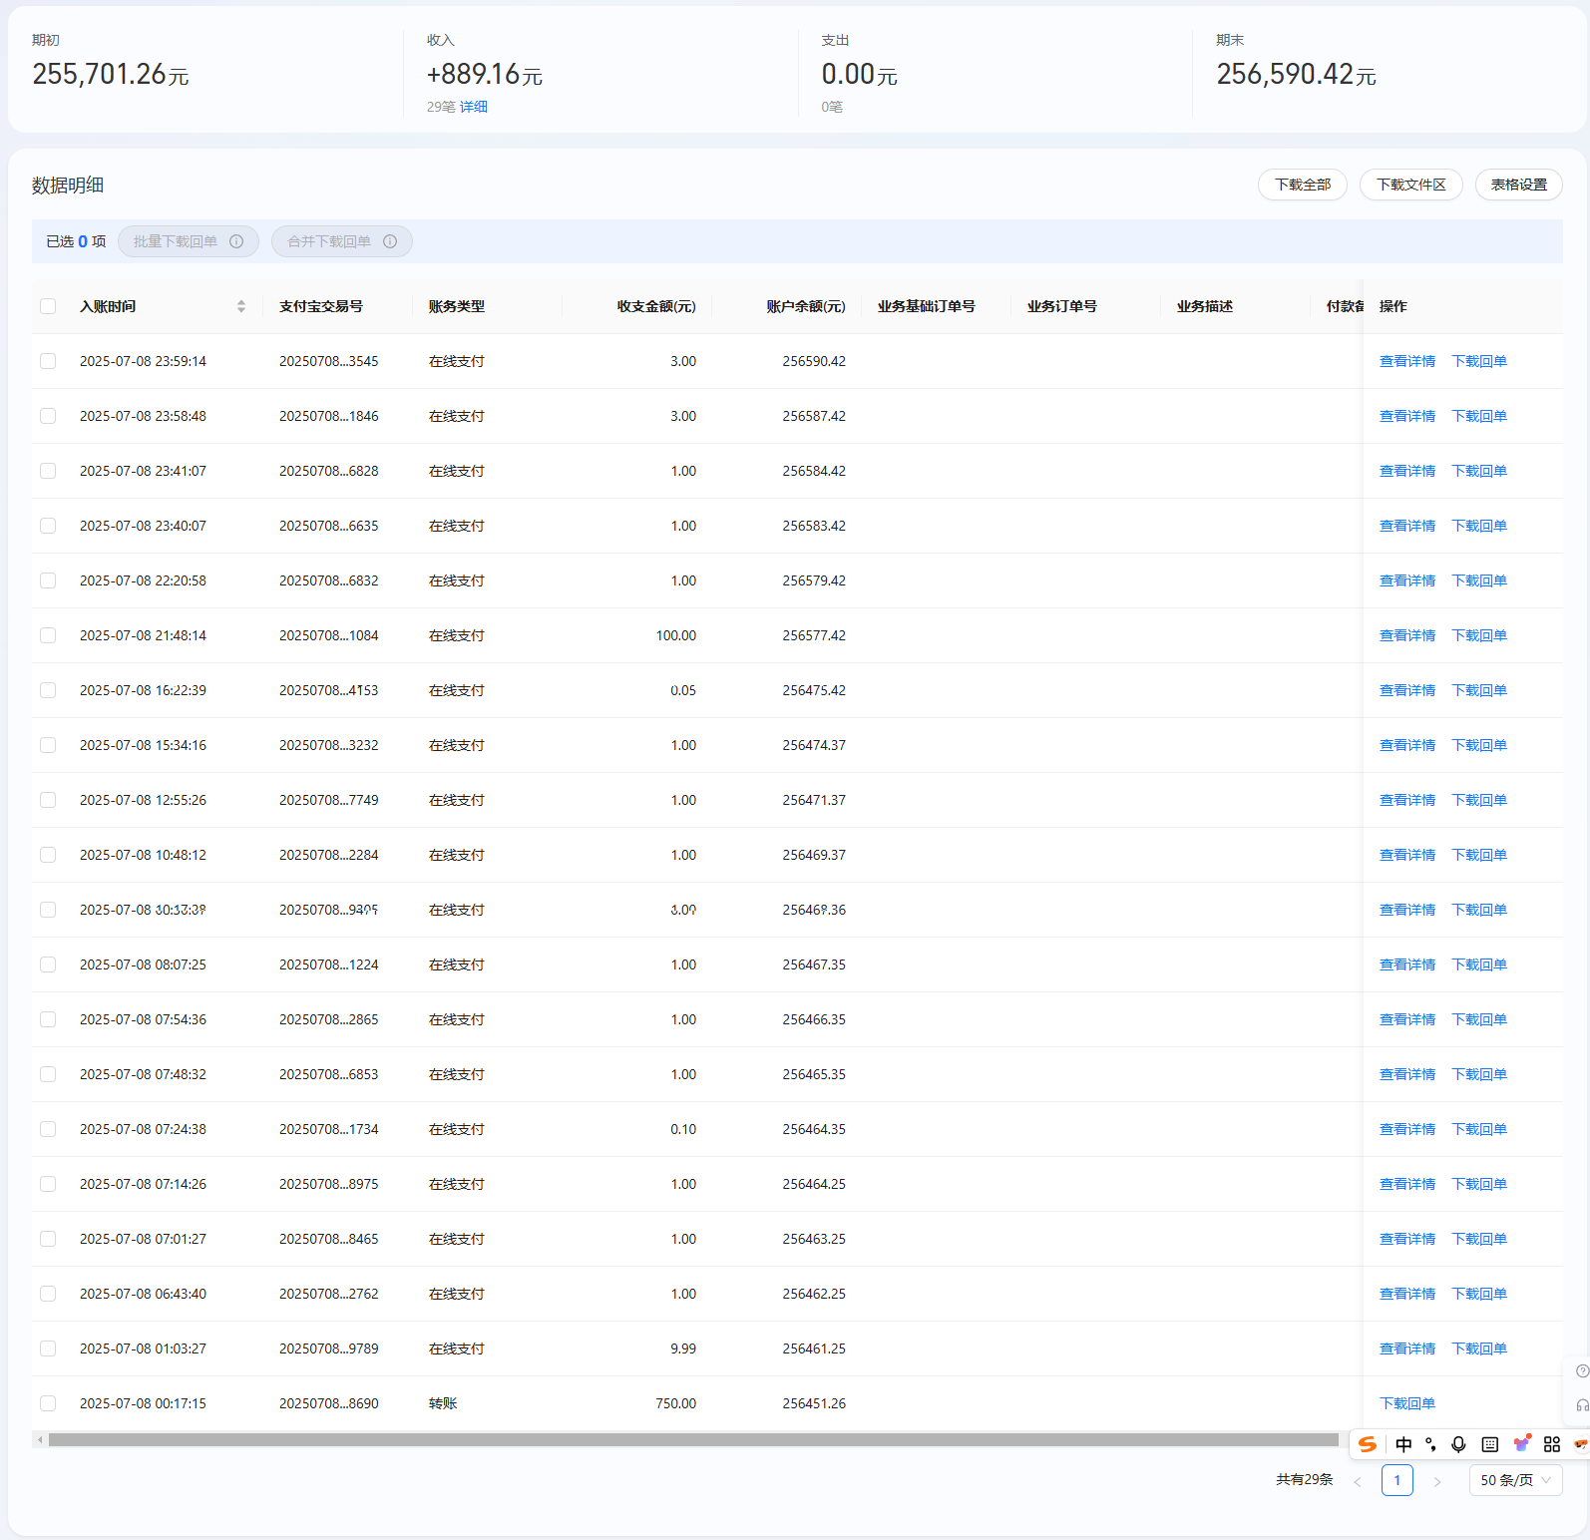Click the 批量下载回单 button
Screen dimensions: 1590x1540
[188, 241]
